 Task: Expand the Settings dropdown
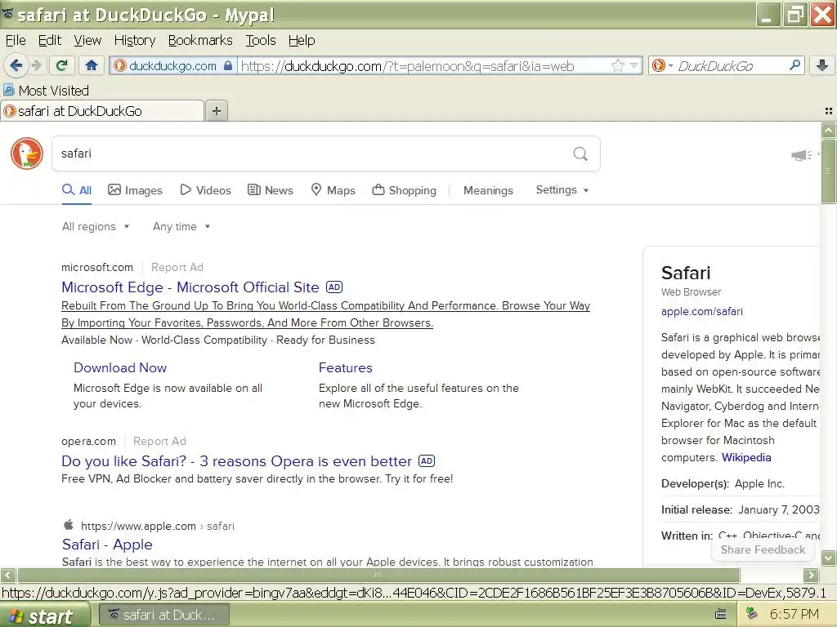click(x=562, y=189)
